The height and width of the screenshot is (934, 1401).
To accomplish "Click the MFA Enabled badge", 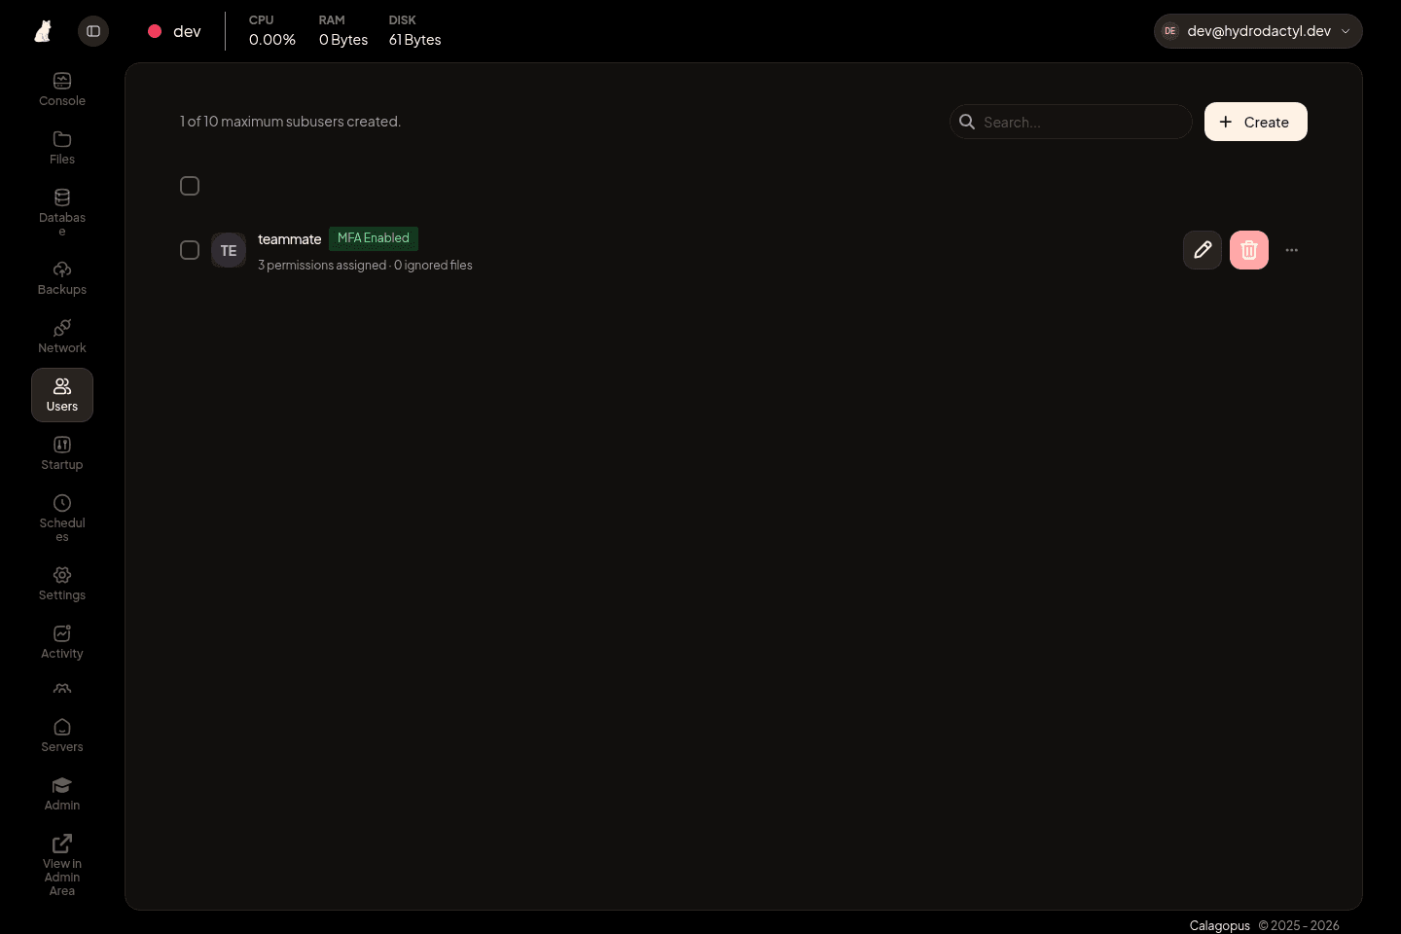I will coord(374,238).
